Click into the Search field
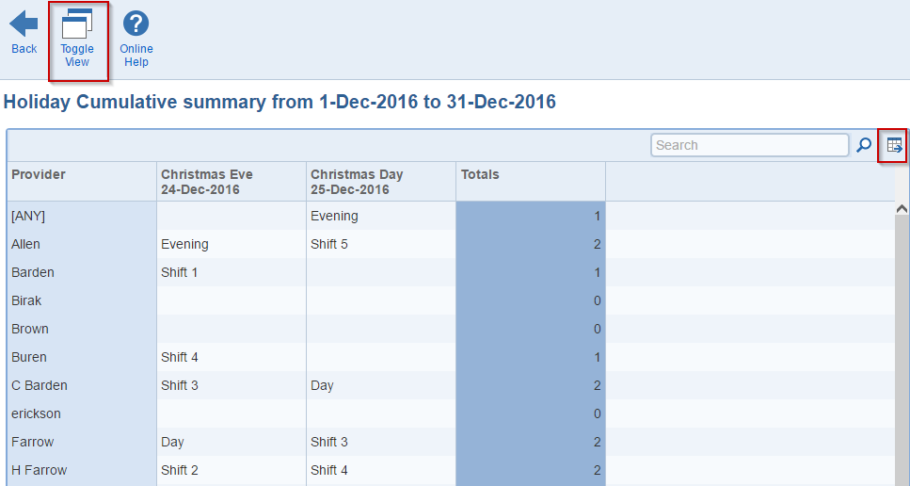Image resolution: width=910 pixels, height=486 pixels. 750,145
